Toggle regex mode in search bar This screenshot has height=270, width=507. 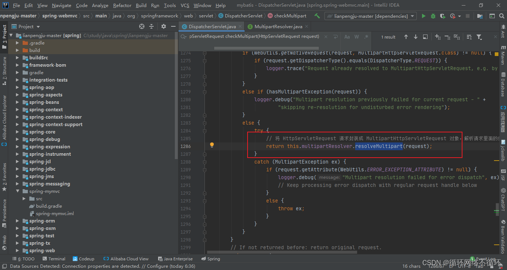point(366,37)
